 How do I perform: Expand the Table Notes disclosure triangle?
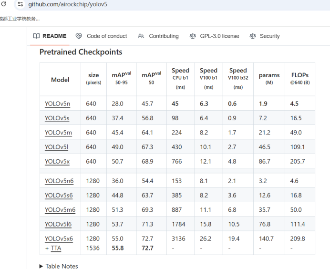[41, 266]
